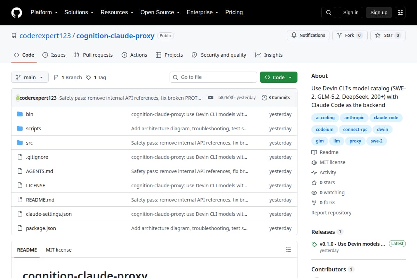Open the search magnifier button
This screenshot has height=278, width=417.
[x=329, y=13]
